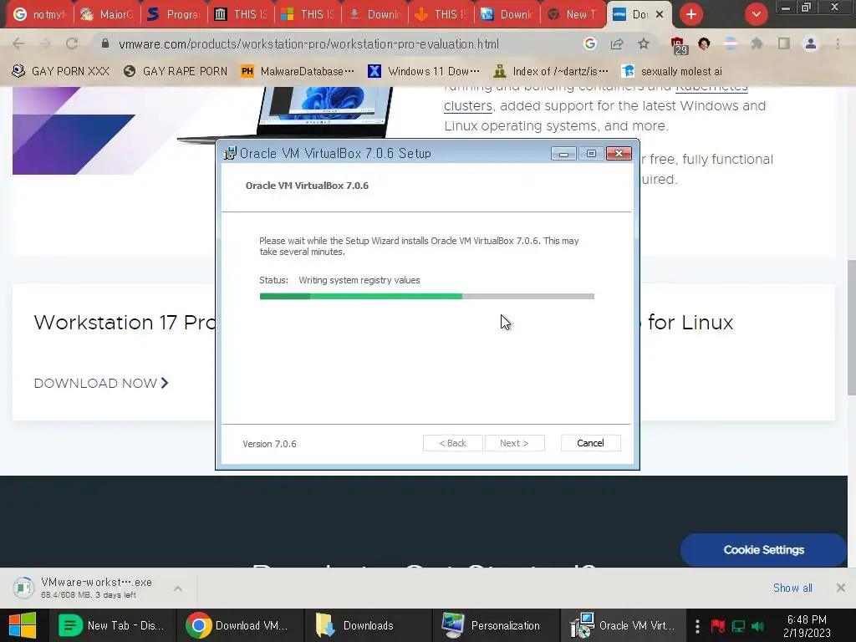This screenshot has height=642, width=856.
Task: Open Cookie Settings
Action: (763, 550)
